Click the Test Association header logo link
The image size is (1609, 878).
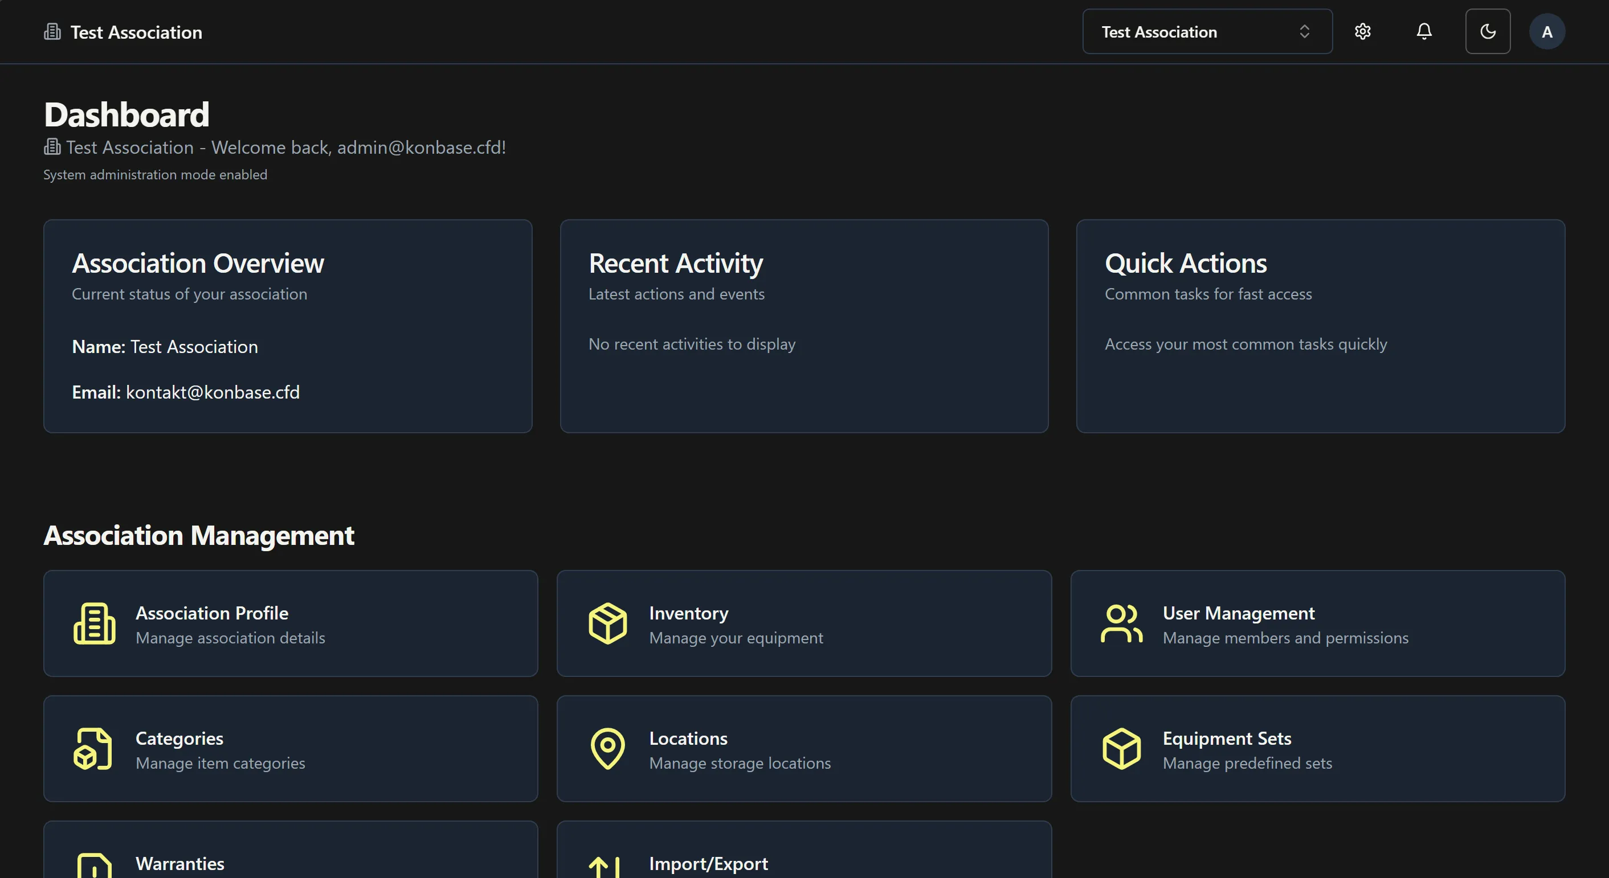tap(123, 32)
